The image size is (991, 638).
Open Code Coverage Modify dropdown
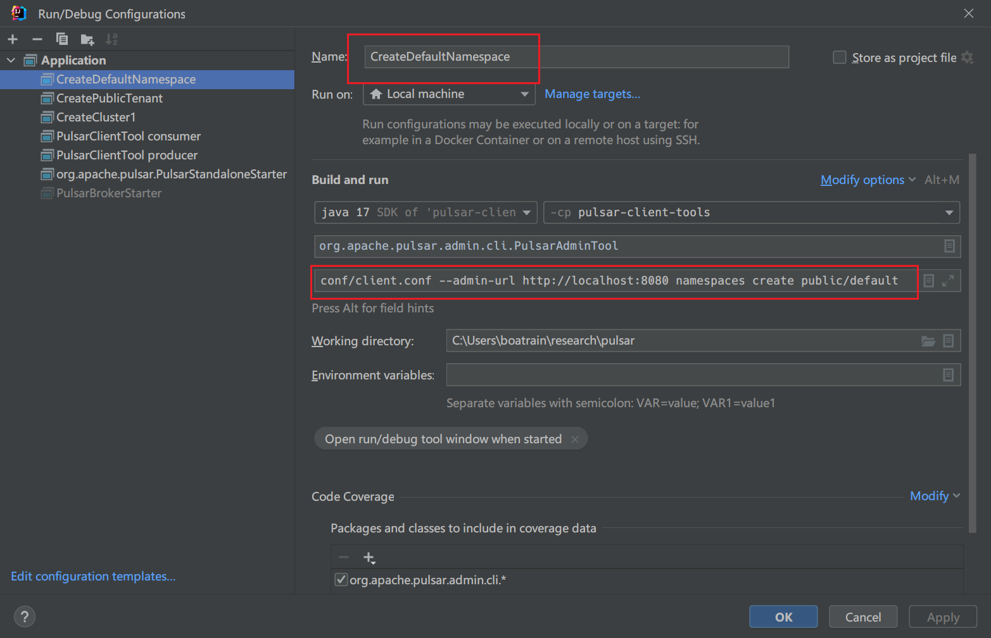tap(935, 496)
